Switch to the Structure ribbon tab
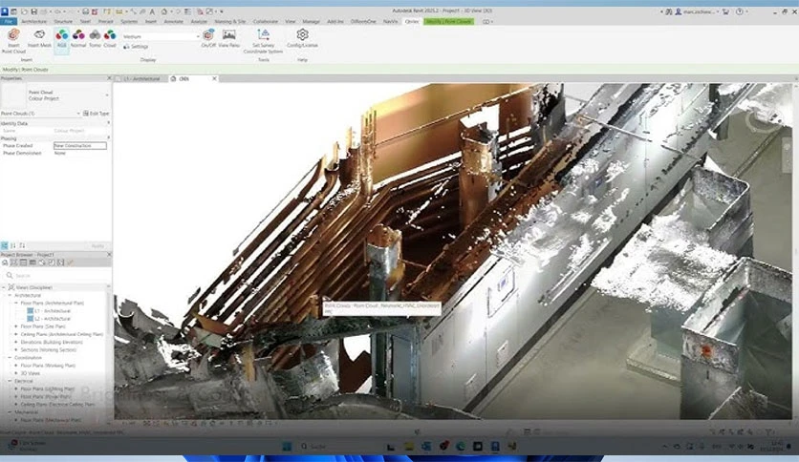 click(x=63, y=21)
